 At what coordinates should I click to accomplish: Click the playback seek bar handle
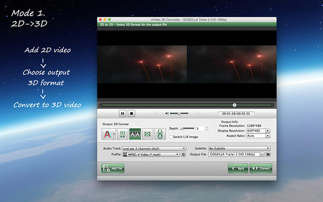pos(234,105)
